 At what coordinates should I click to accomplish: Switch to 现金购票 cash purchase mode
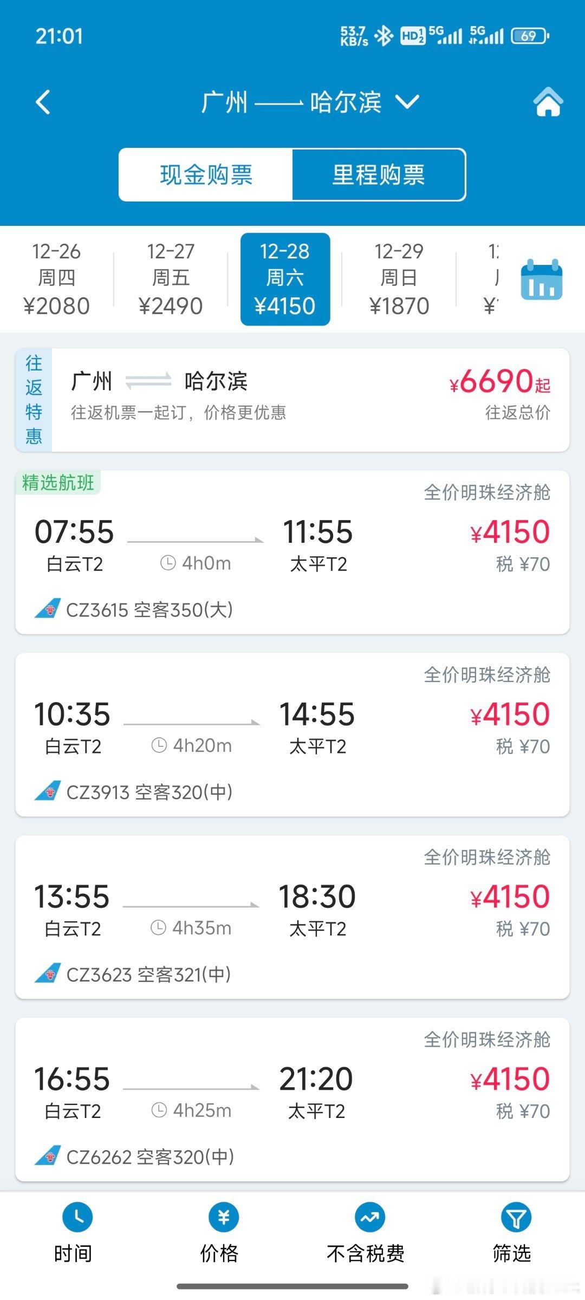coord(206,175)
